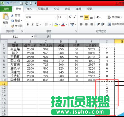Click the 格式刷 (Format Painter) brush
Image resolution: width=124 pixels, height=117 pixels.
pyautogui.click(x=17, y=26)
